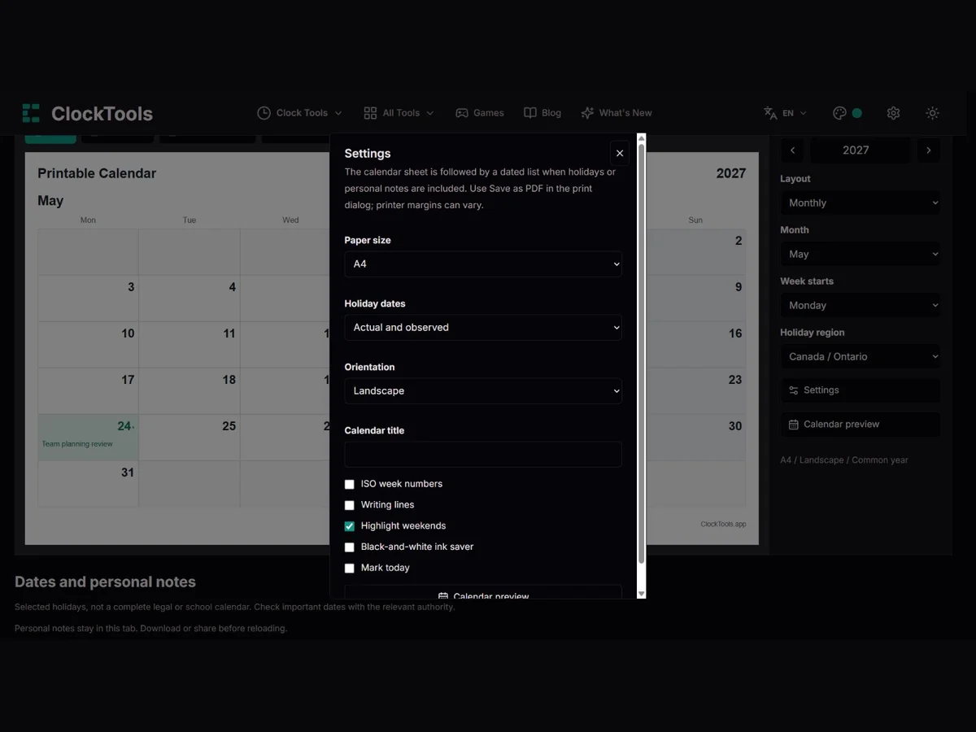Go to next year with right chevron
Screen dimensions: 976x732
tap(928, 150)
